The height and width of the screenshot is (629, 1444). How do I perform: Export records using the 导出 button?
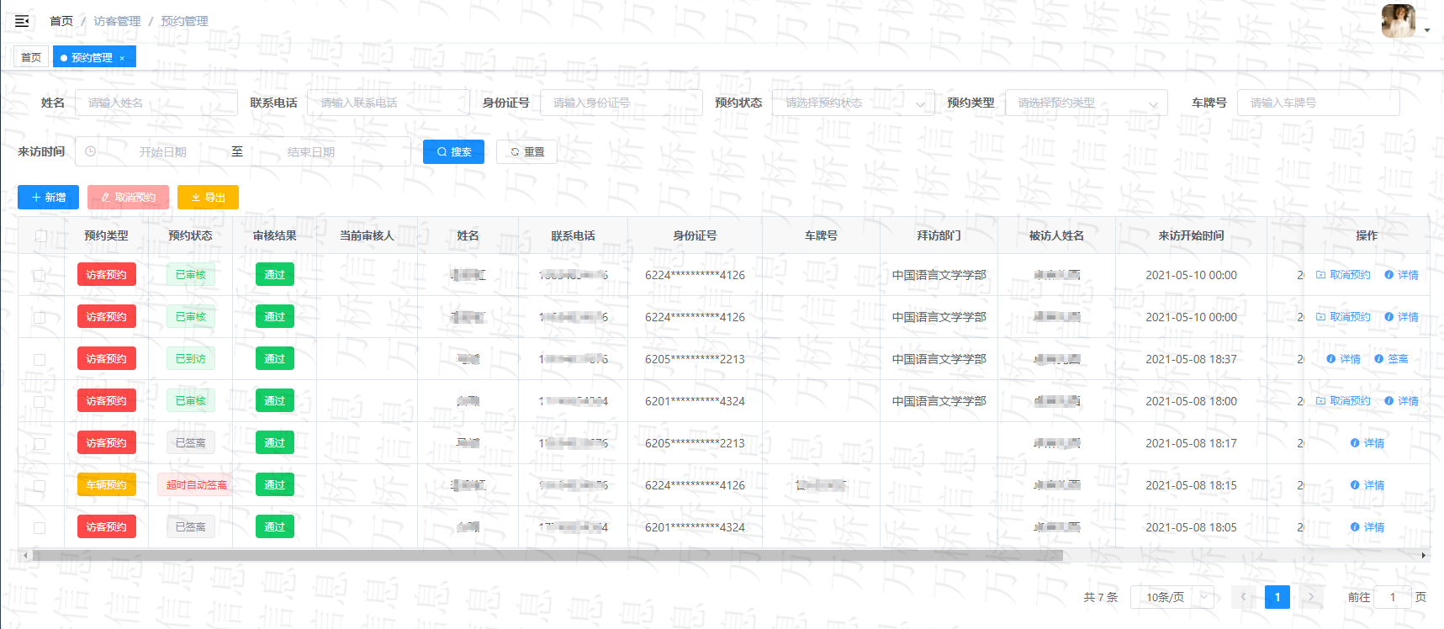pyautogui.click(x=208, y=198)
